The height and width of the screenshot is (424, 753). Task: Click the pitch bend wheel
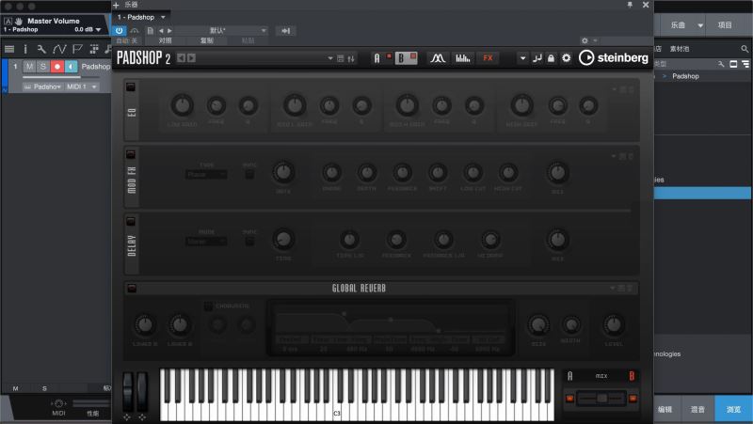coord(128,391)
